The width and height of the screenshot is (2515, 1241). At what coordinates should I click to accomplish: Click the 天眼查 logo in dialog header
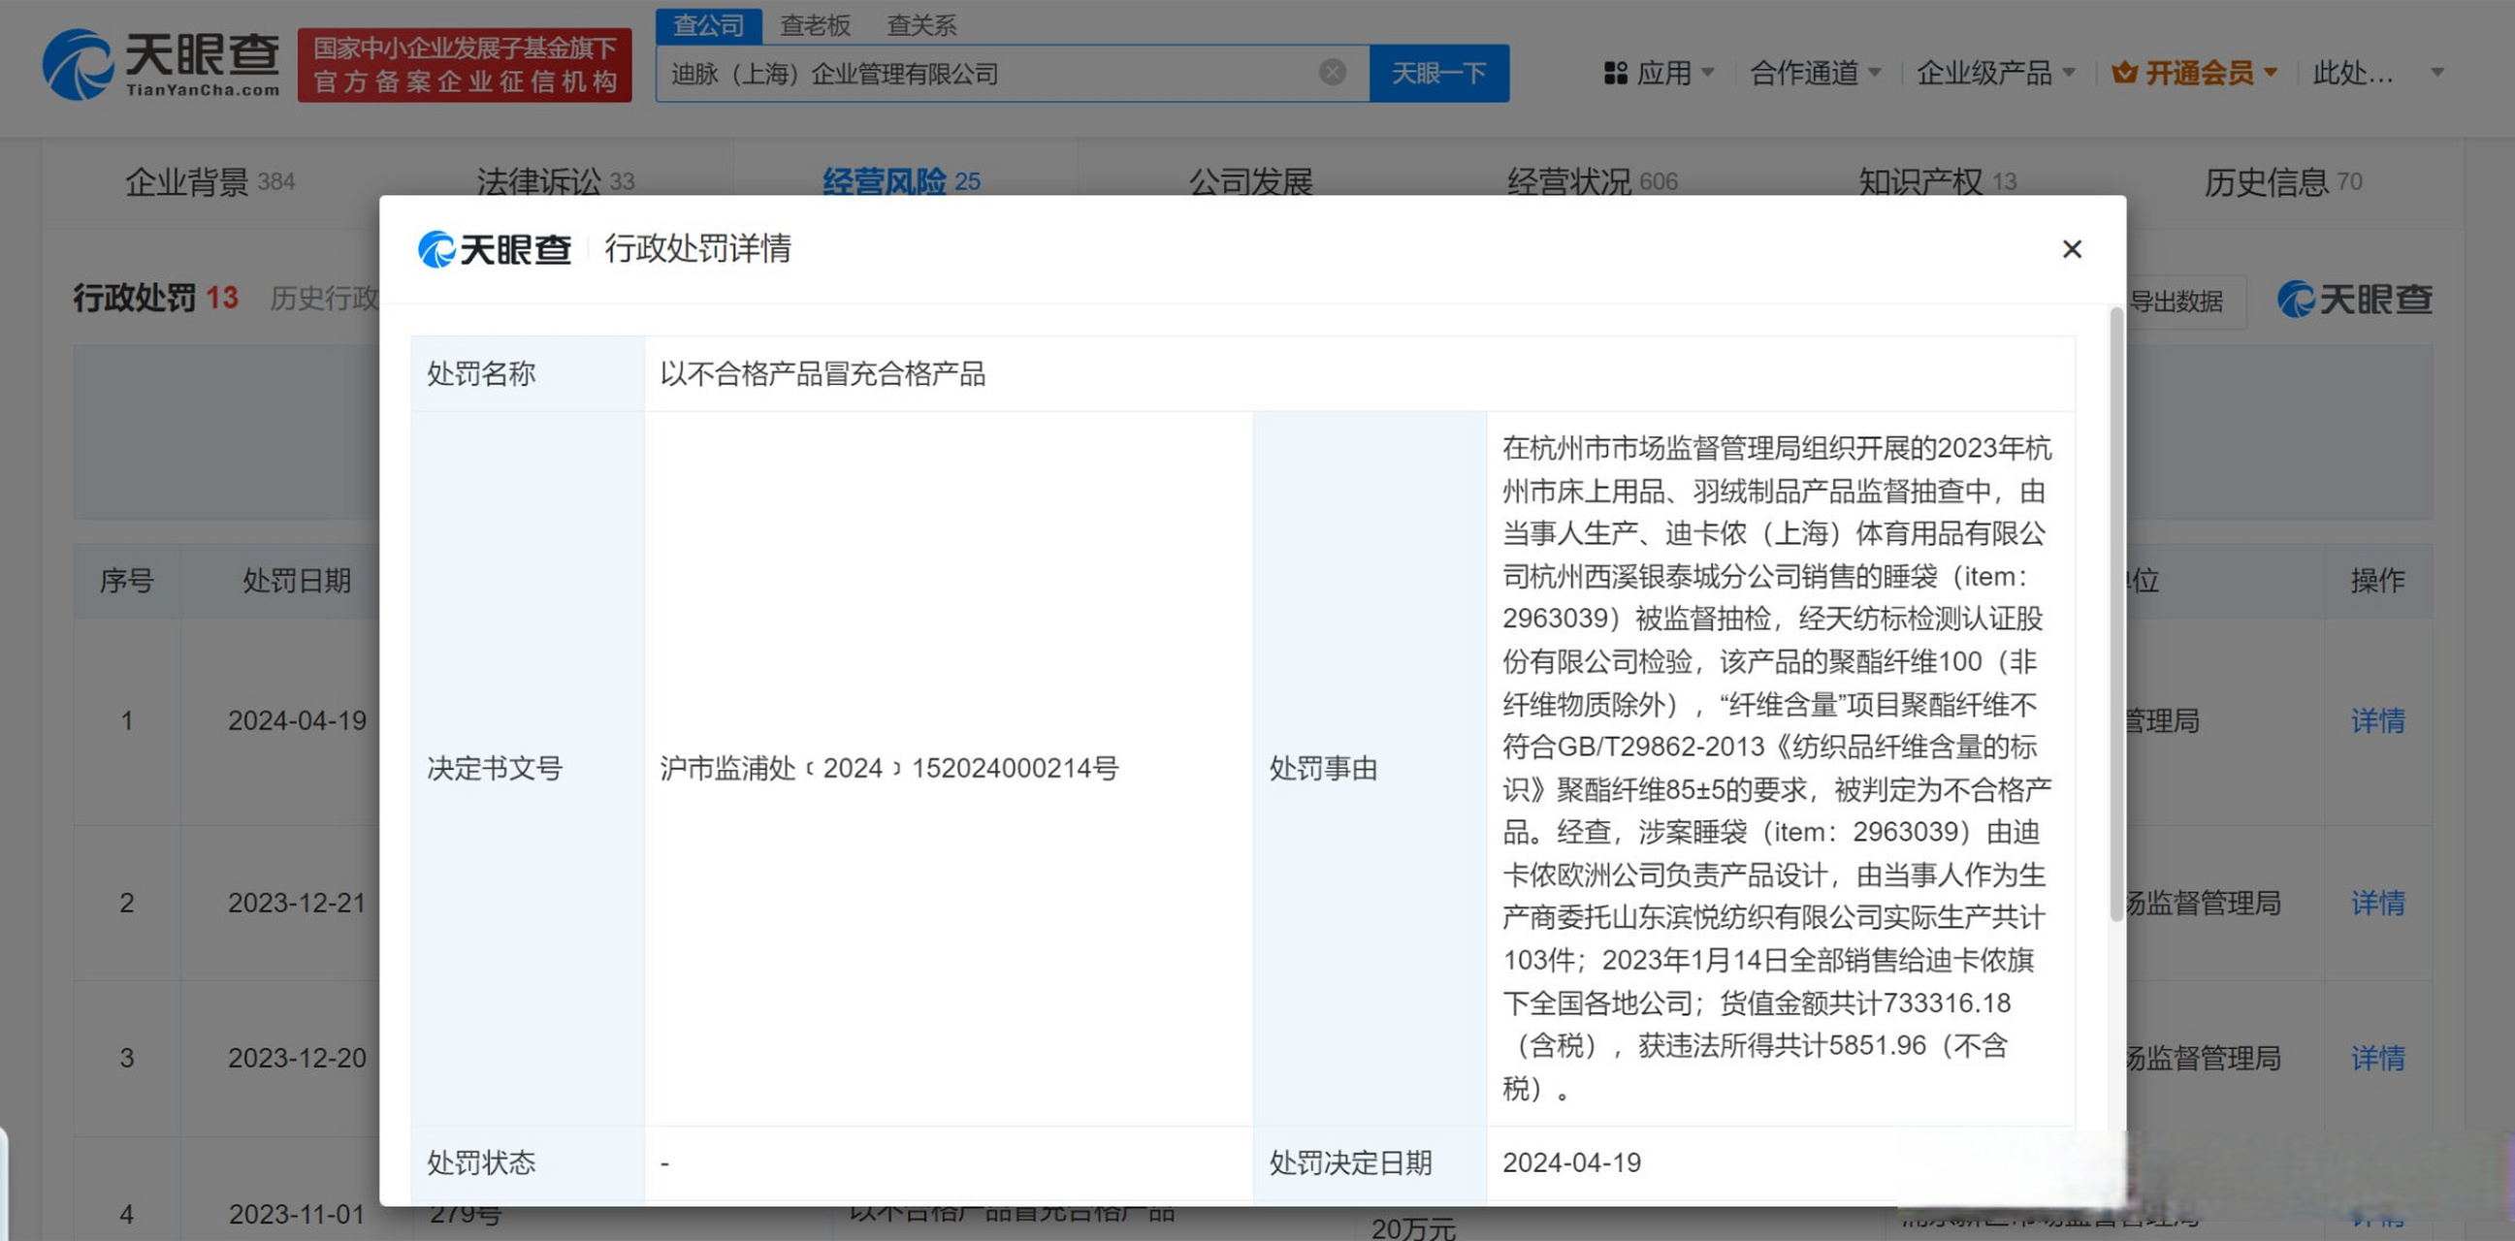pos(495,250)
